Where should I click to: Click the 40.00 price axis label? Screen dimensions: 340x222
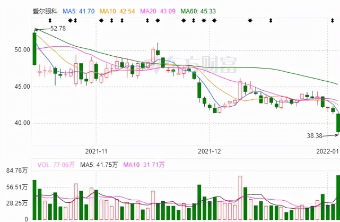point(22,123)
